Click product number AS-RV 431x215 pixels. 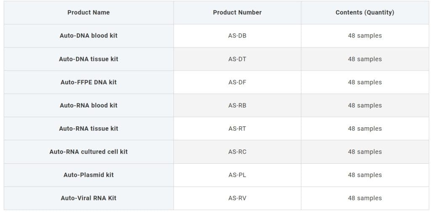pyautogui.click(x=237, y=198)
